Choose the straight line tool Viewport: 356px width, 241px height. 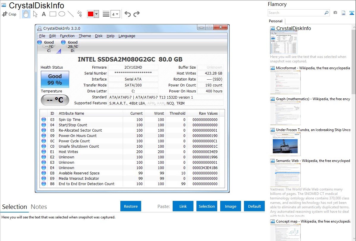click(x=71, y=14)
